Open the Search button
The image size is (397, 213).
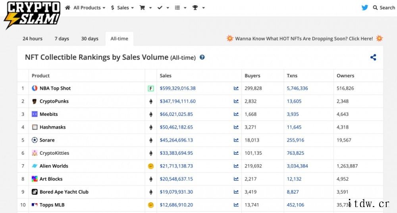pyautogui.click(x=384, y=8)
